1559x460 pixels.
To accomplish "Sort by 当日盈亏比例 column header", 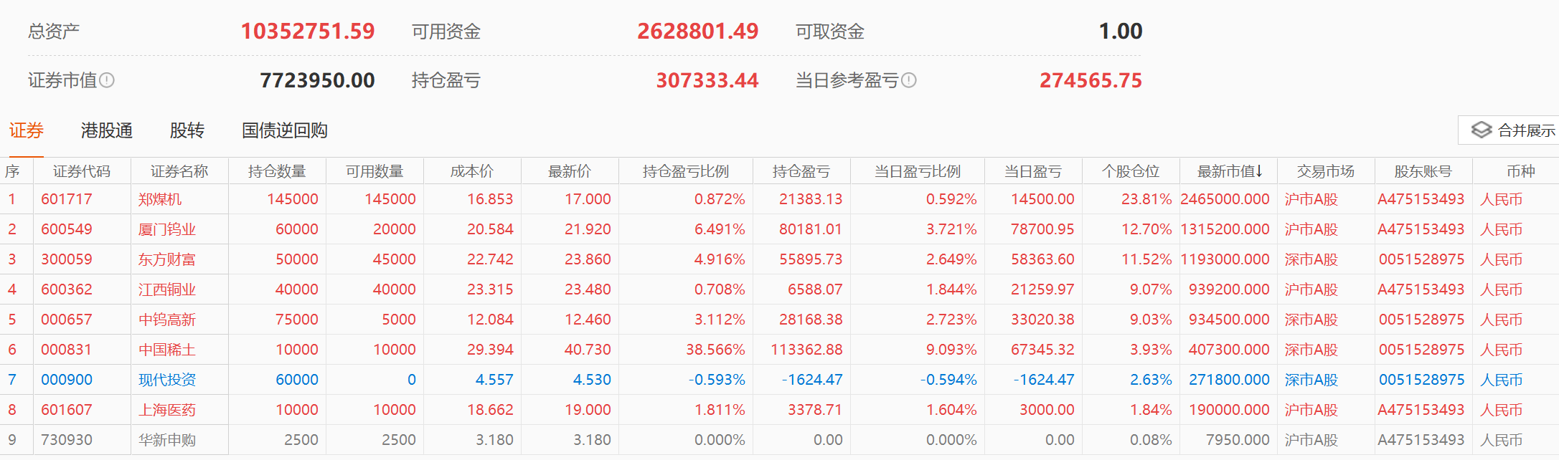I will 918,171.
